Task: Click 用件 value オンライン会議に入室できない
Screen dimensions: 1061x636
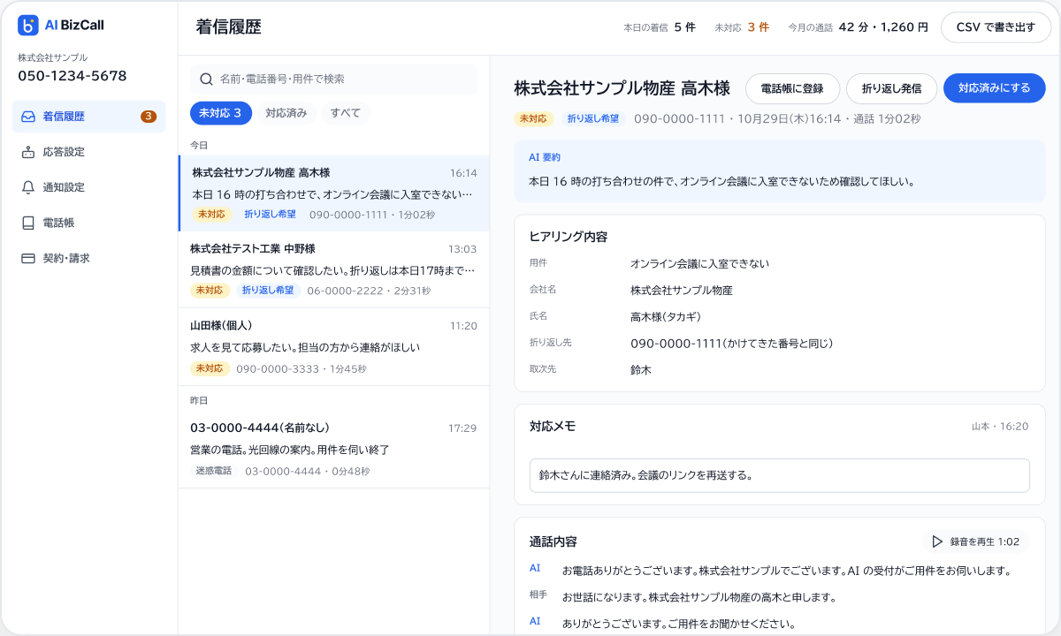Action: pyautogui.click(x=699, y=263)
